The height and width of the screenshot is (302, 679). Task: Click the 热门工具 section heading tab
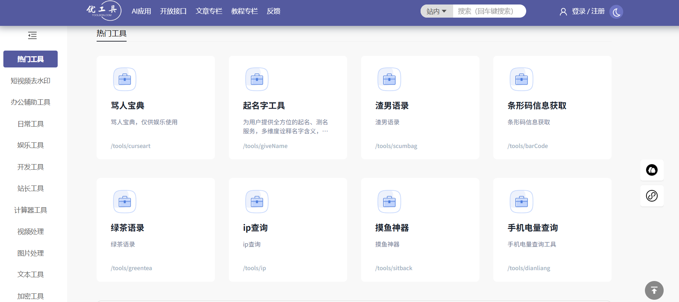point(112,34)
